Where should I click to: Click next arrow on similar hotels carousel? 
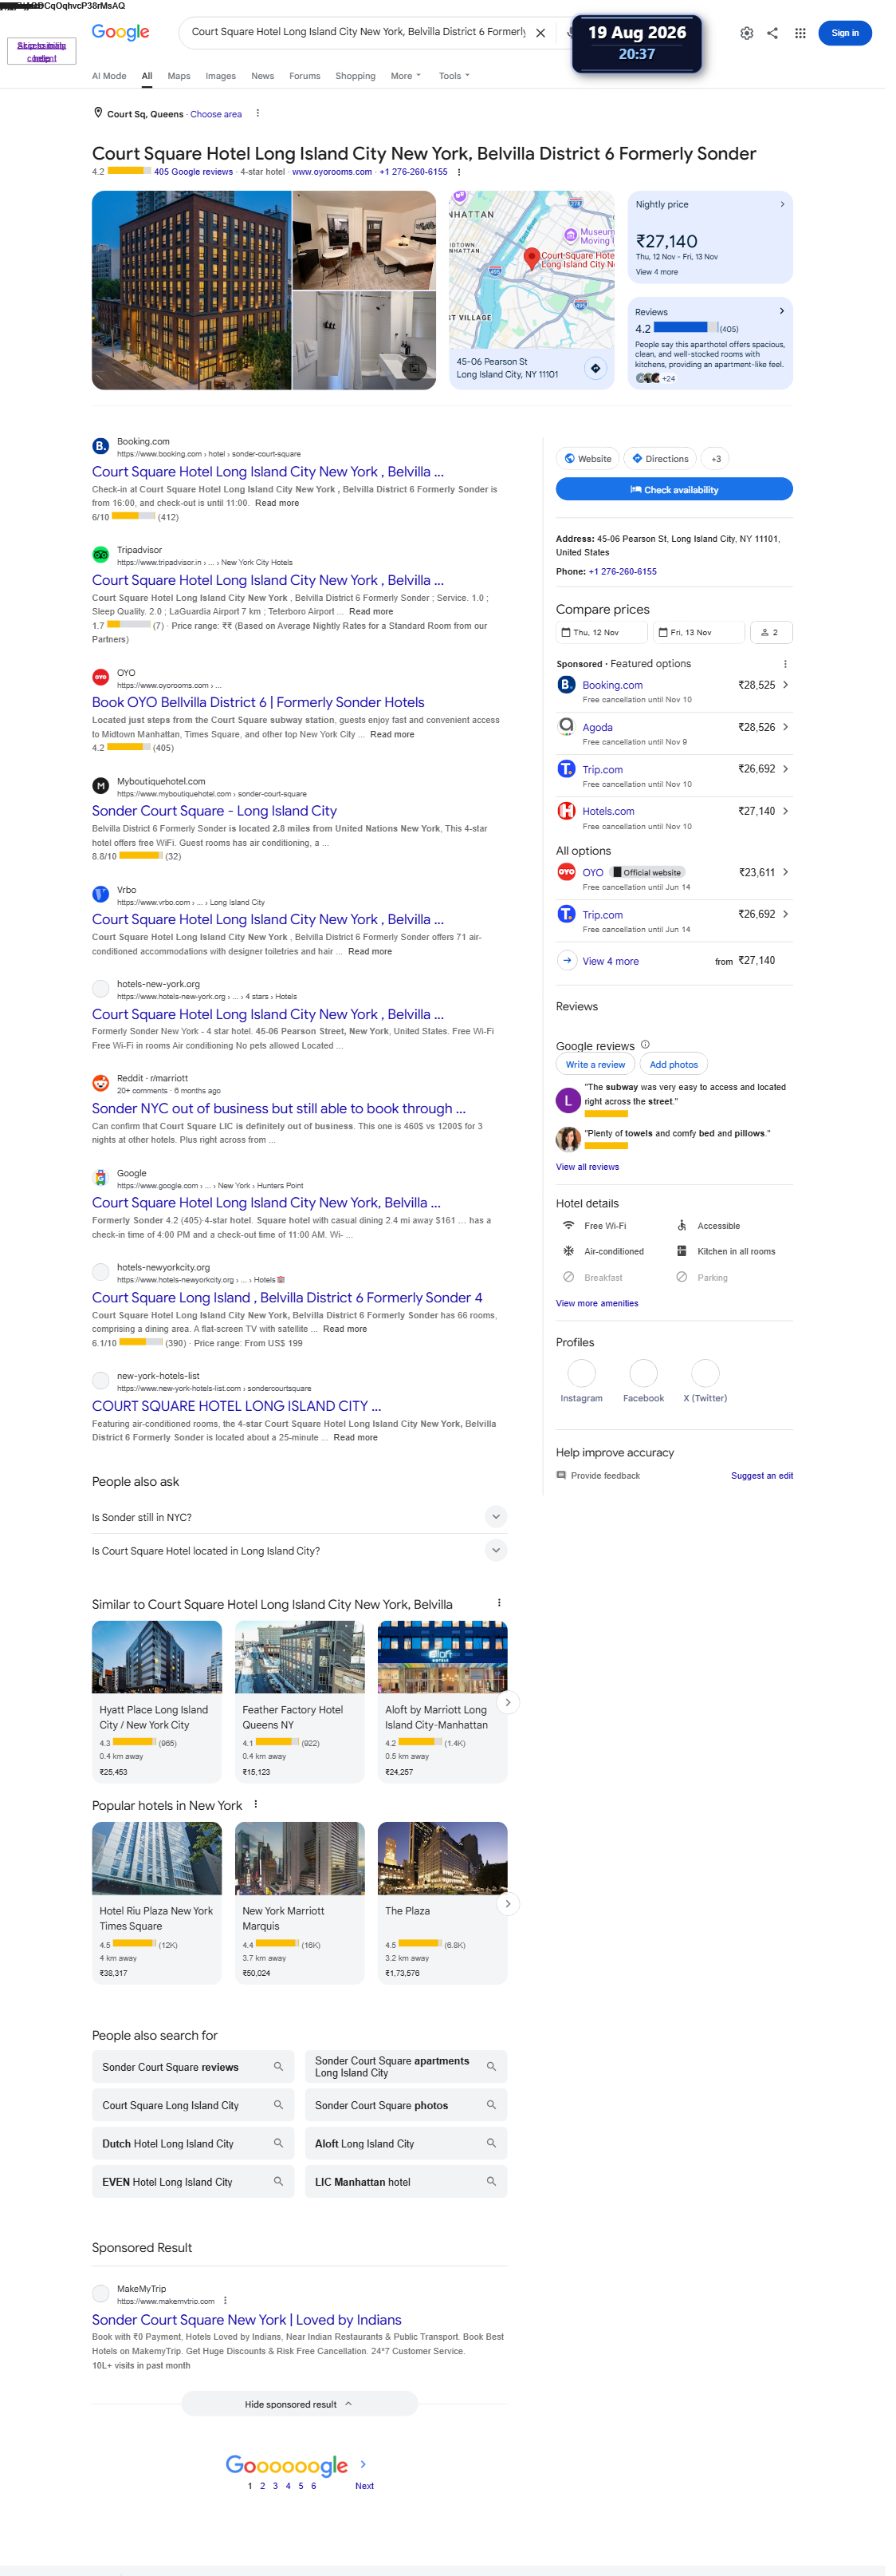point(508,1702)
